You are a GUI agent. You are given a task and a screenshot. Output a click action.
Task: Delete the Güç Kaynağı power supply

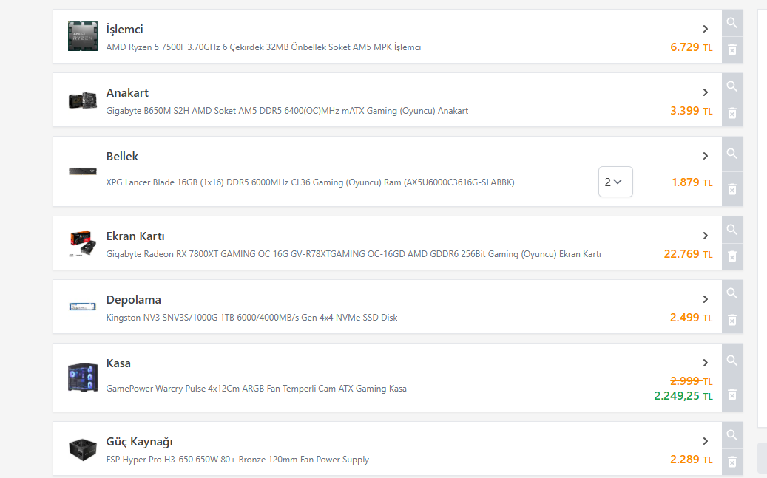pos(731,462)
